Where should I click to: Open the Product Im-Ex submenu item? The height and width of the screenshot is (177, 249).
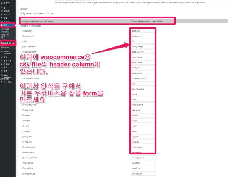click(7, 43)
